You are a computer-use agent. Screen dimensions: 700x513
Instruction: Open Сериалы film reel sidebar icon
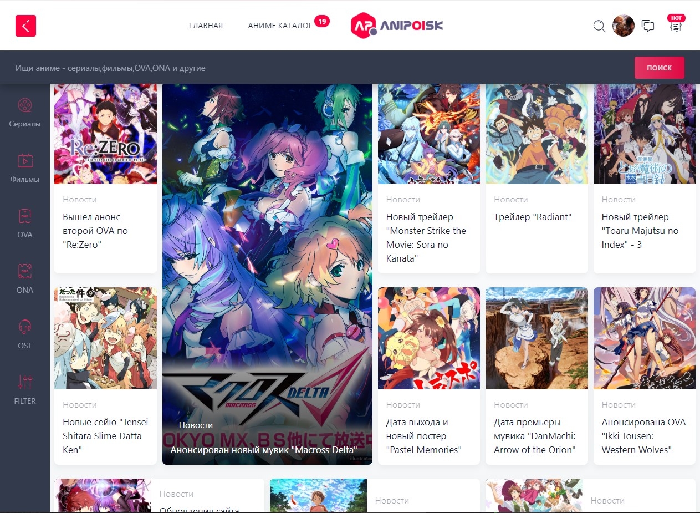[x=25, y=105]
